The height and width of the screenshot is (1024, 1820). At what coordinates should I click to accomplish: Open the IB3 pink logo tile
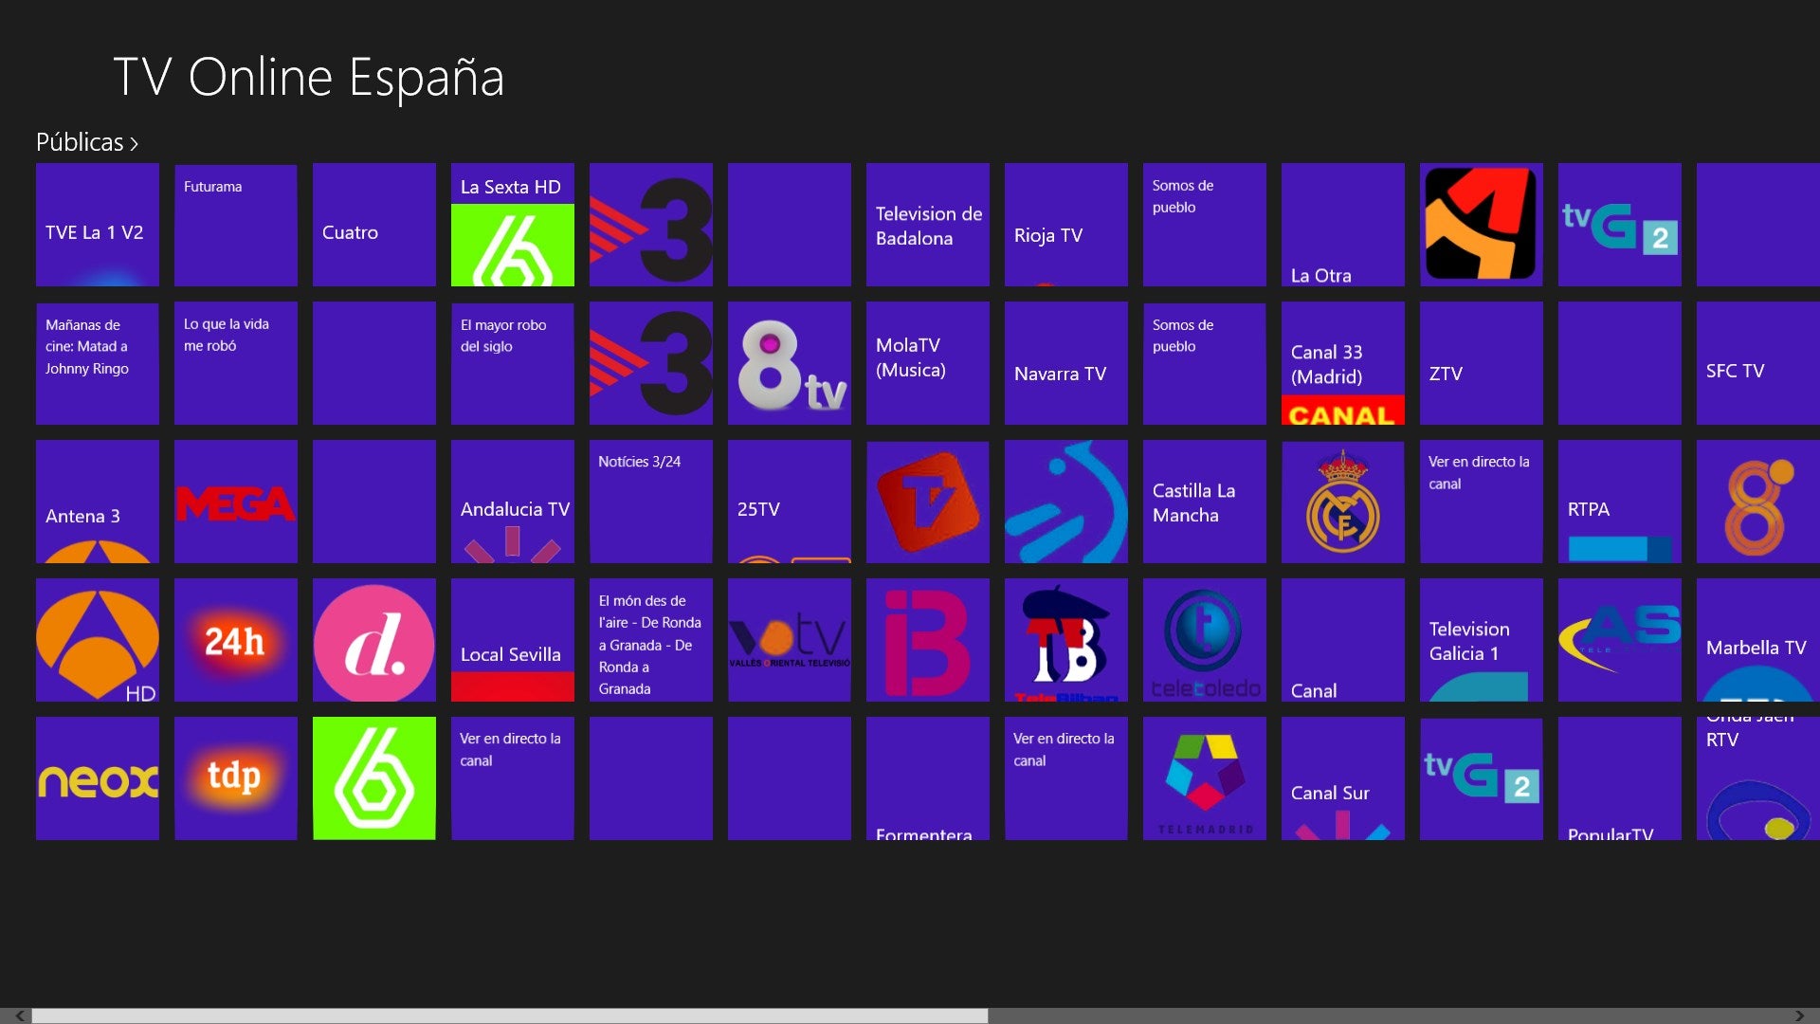pyautogui.click(x=928, y=640)
